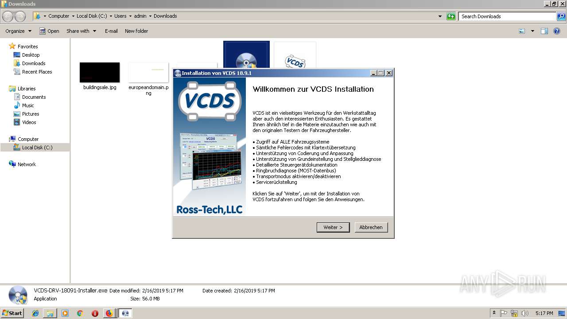Select Libraries in the navigation pane
567x319 pixels.
[x=27, y=89]
